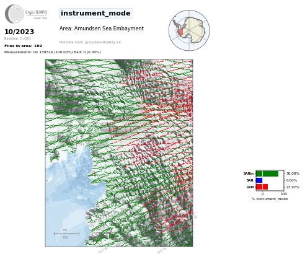
Task: Click the SARin legend label
Action: tap(249, 173)
